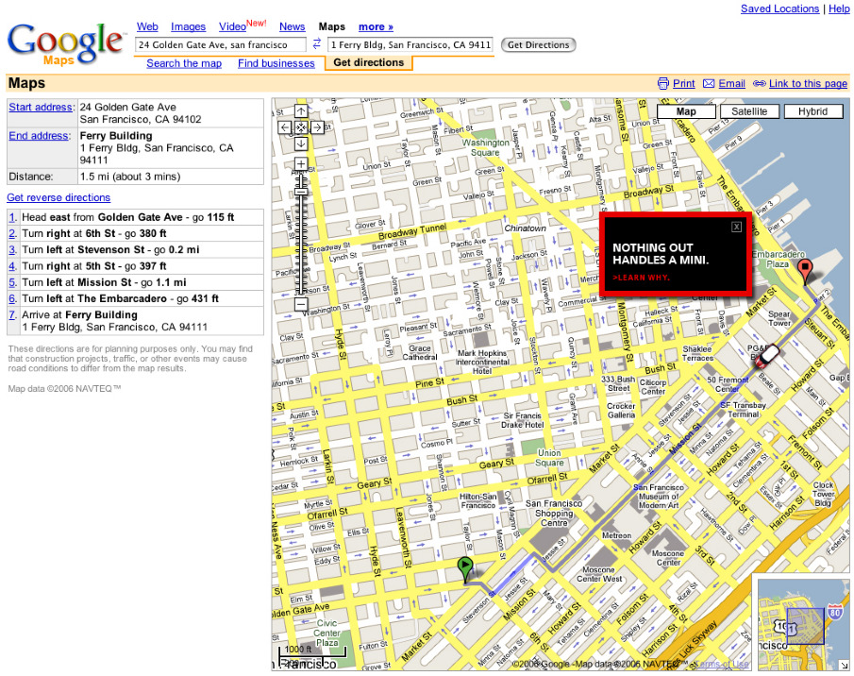Click the email envelope icon
This screenshot has width=854, height=676.
709,83
